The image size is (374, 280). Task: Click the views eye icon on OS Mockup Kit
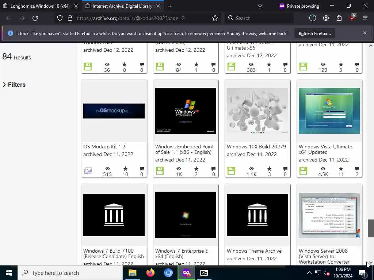pos(107,168)
